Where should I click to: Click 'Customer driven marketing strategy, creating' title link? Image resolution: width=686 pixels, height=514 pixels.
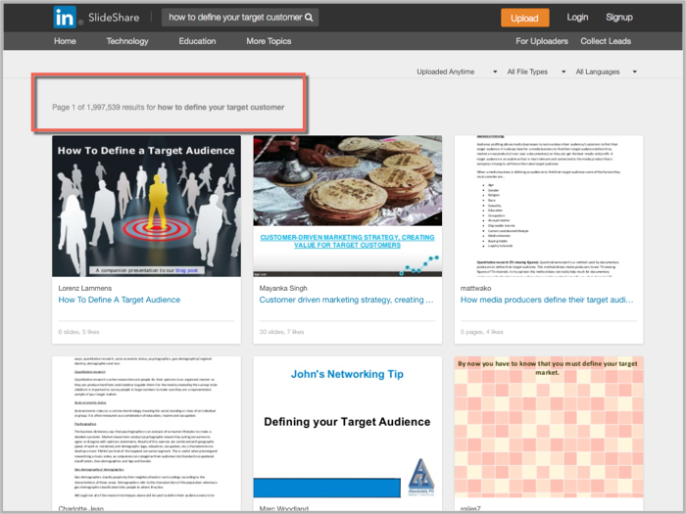[346, 300]
